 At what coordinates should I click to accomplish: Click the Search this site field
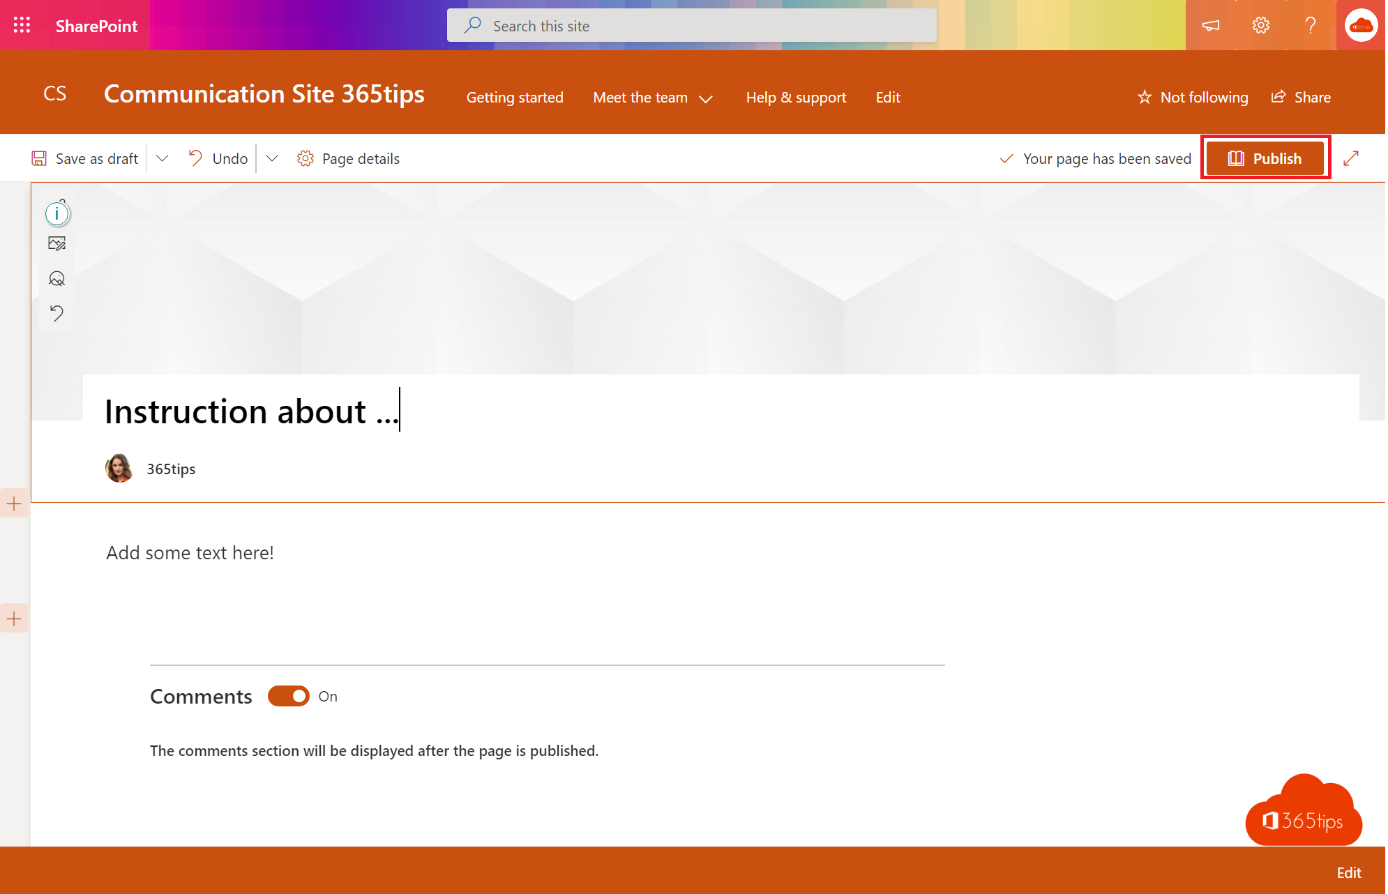(x=694, y=25)
